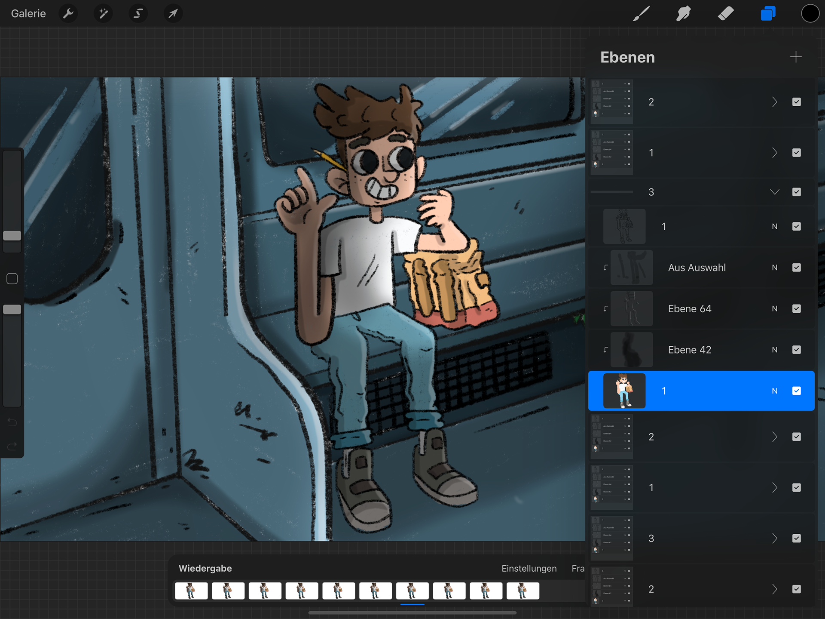Click the Layers panel icon
This screenshot has width=825, height=619.
(768, 13)
